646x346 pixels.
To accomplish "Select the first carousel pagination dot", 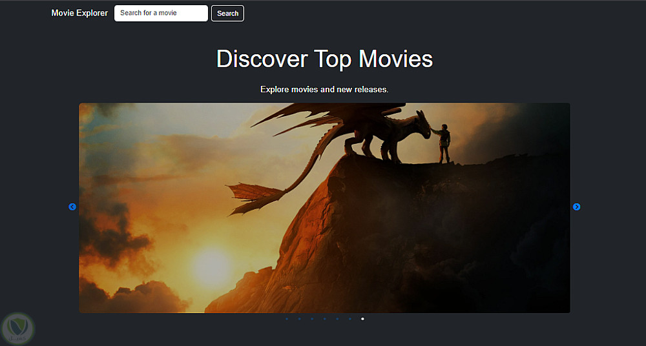I will pyautogui.click(x=287, y=319).
